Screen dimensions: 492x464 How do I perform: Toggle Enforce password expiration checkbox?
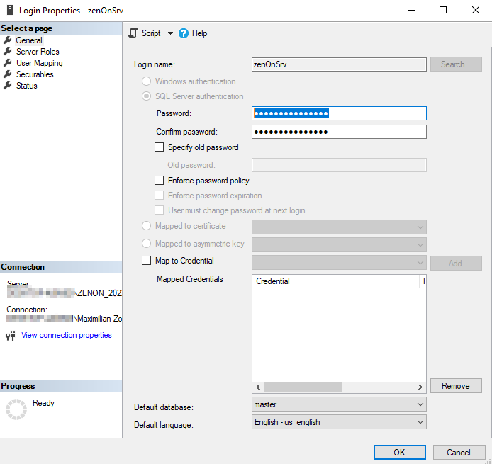(159, 196)
